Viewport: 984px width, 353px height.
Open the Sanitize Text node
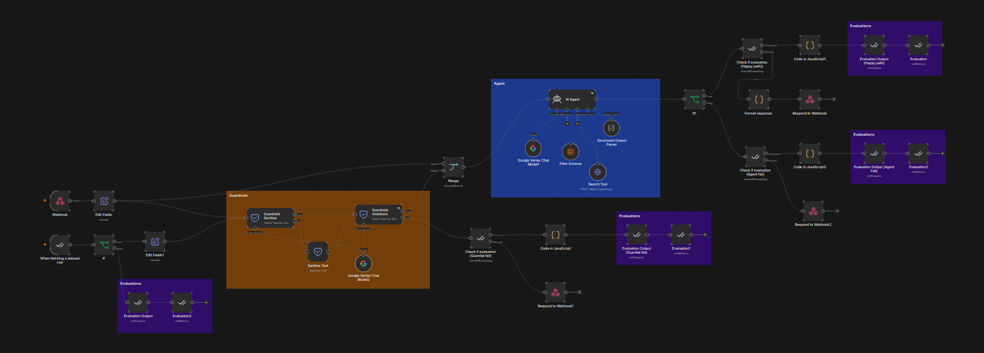(318, 252)
